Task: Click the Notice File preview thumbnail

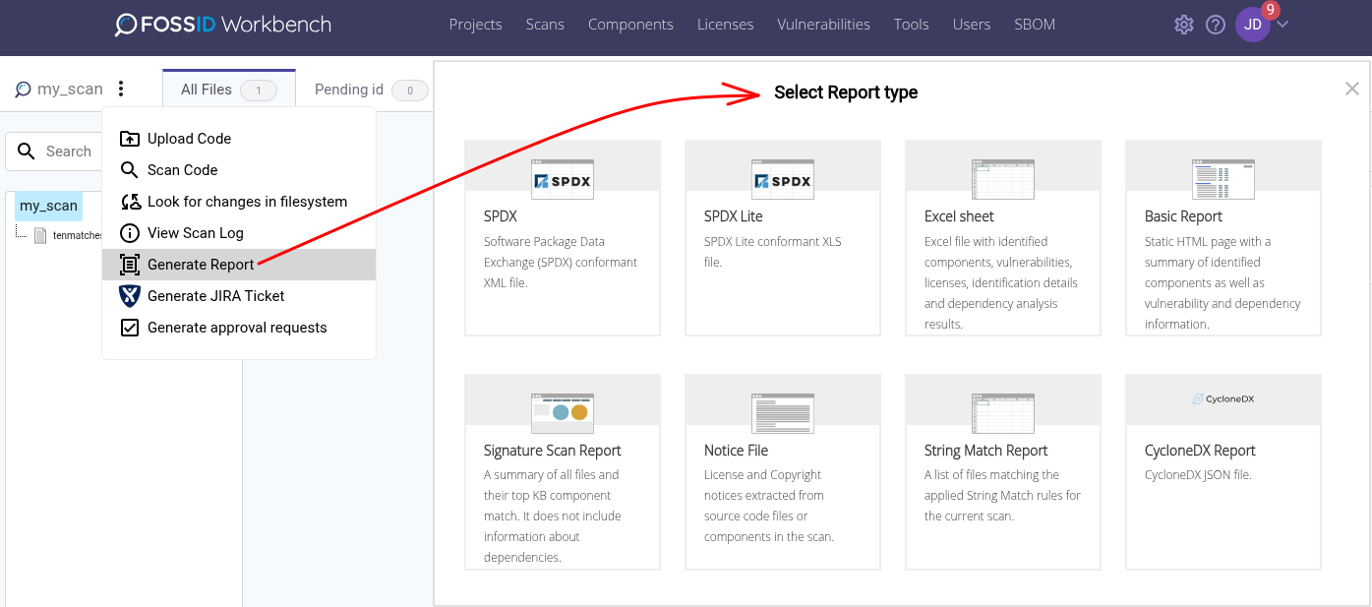Action: coord(783,413)
